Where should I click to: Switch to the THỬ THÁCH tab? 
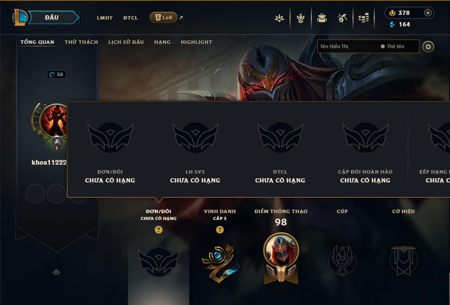[x=81, y=42]
